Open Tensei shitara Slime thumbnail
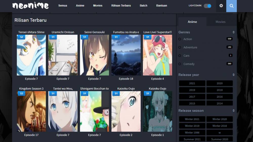This screenshot has width=253, height=142. pyautogui.click(x=31, y=55)
